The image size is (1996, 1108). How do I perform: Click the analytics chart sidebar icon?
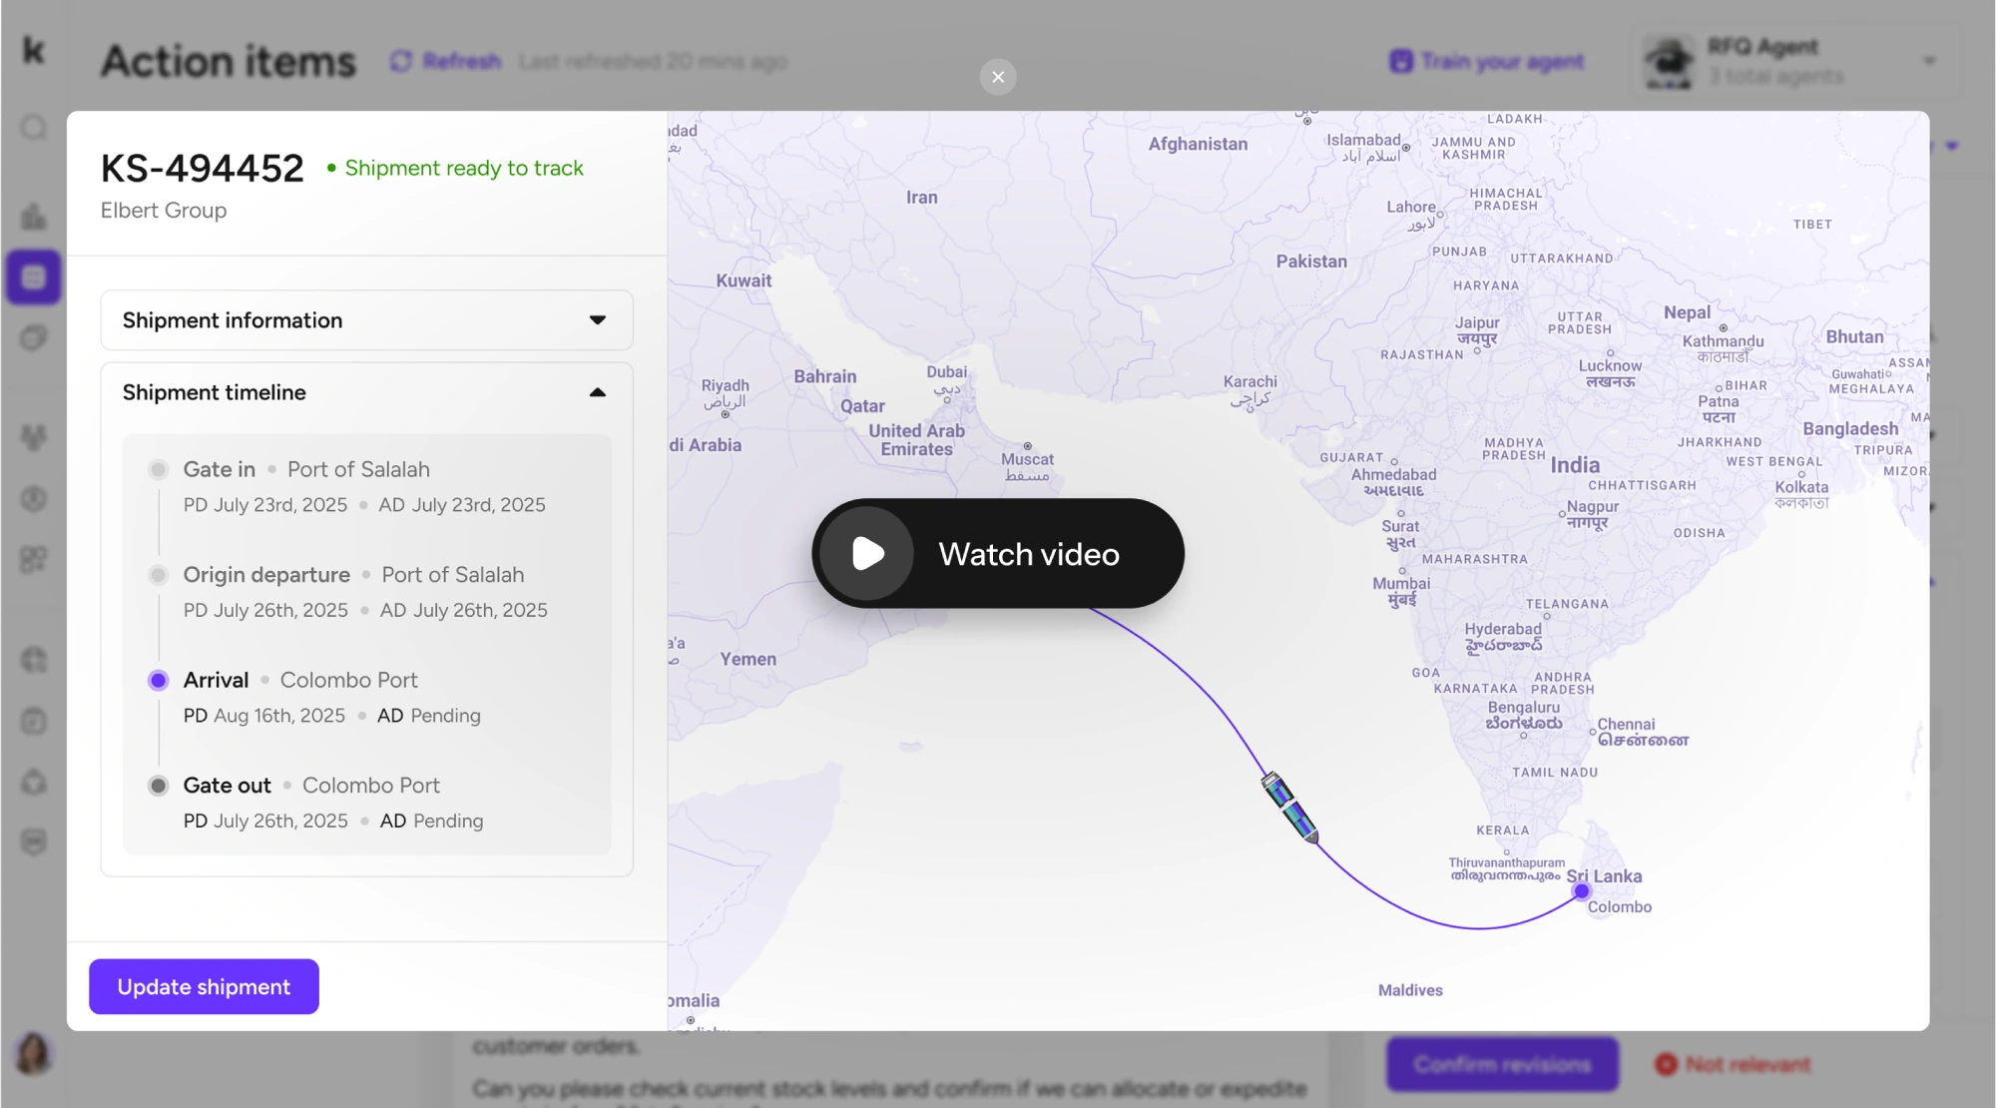[x=34, y=216]
